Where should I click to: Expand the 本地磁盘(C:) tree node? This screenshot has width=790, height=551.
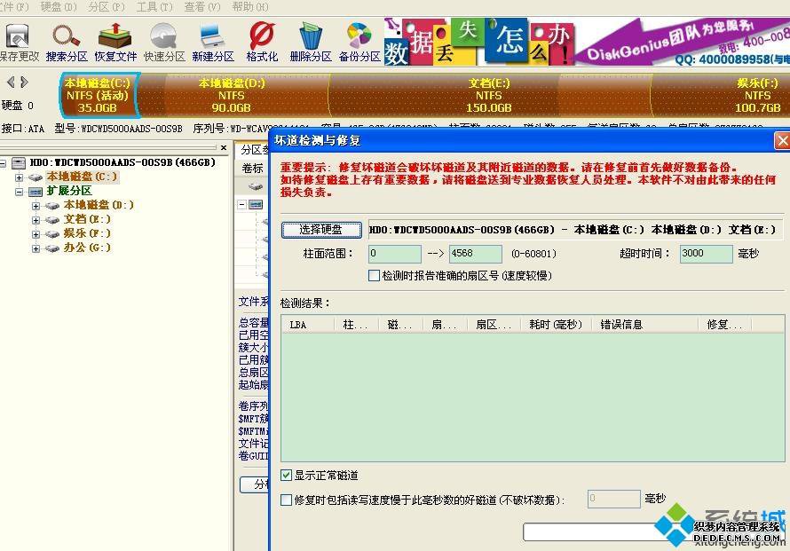pyautogui.click(x=19, y=177)
